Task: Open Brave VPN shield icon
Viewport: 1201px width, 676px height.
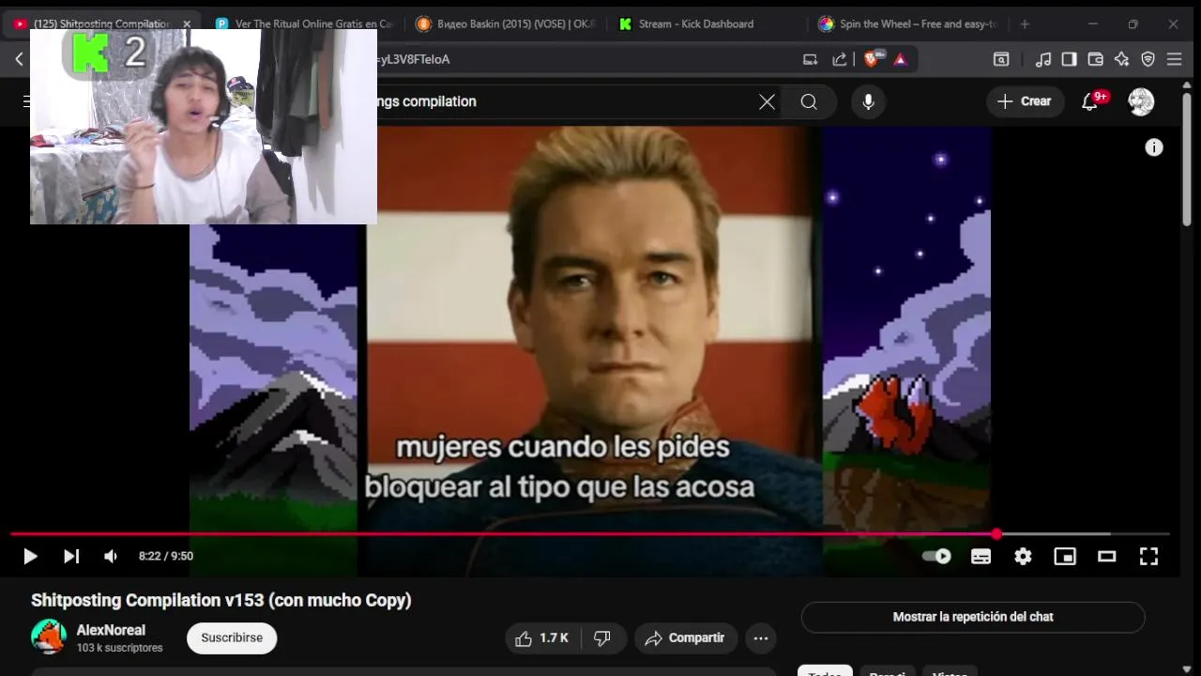Action: click(1148, 59)
